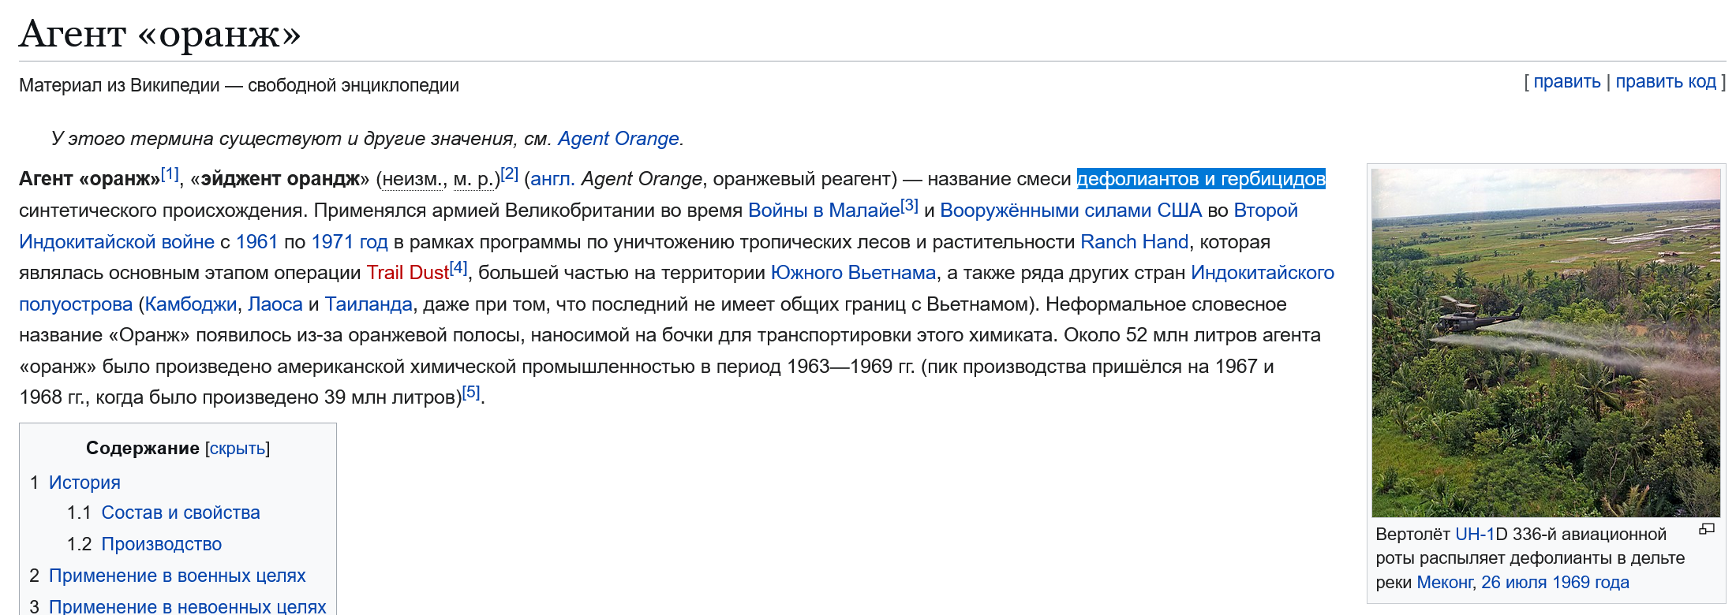
Task: Open footnote reference [4]
Action: 458,268
